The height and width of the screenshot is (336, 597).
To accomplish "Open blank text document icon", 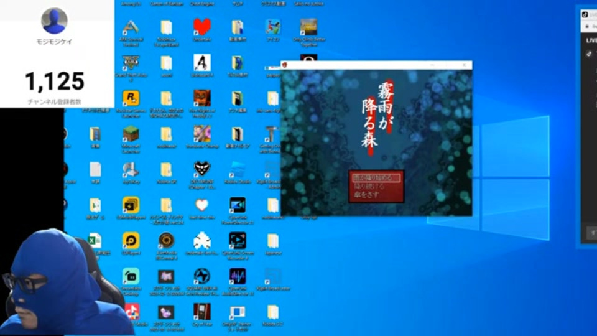I will click(x=95, y=169).
